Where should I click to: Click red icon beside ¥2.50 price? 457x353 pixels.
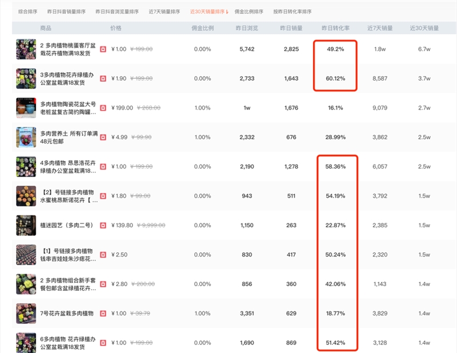point(103,254)
